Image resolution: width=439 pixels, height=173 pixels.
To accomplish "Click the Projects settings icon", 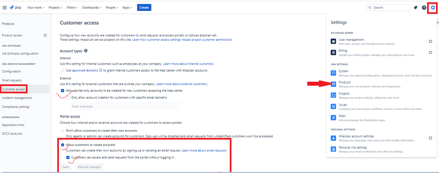I will [x=334, y=95].
